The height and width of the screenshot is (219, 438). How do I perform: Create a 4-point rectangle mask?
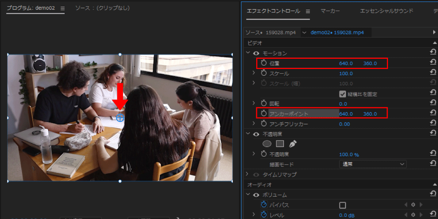[x=280, y=144]
